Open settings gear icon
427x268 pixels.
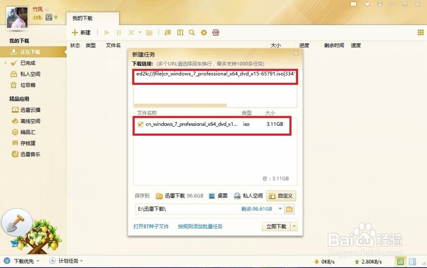(204, 33)
